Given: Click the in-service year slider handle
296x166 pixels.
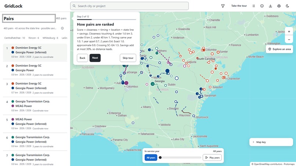Looking at the screenshot, I should click(160, 158).
